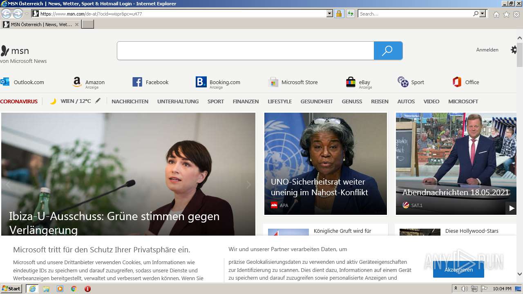Screen dimensions: 523x294
Task: Click the Internet Explorer forward arrow
Action: (18, 13)
